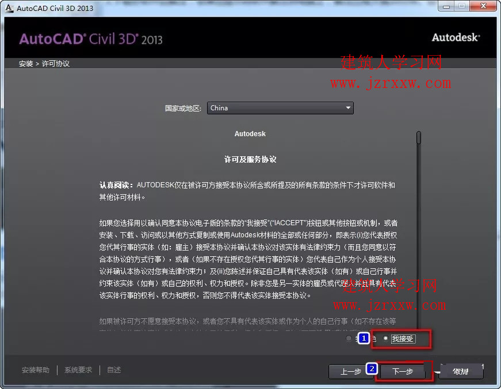Click the Autodesk brand logo in the header
Image resolution: width=501 pixels, height=389 pixels.
click(x=456, y=37)
